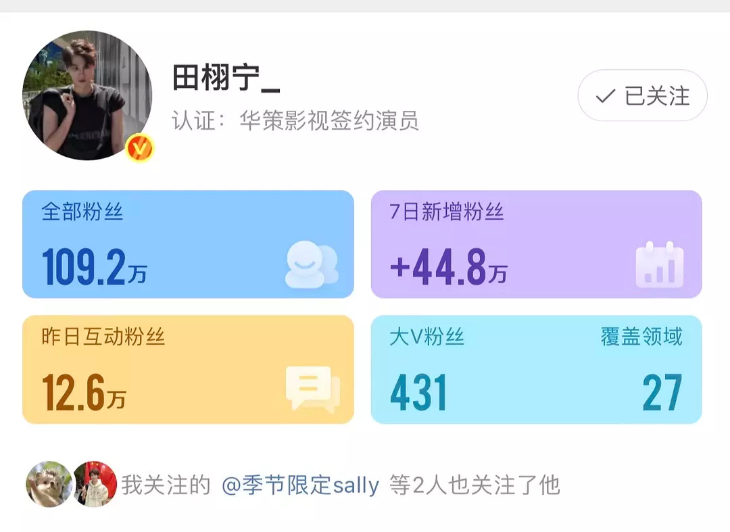
Task: Click the 认证 华策影视签约演员 text
Action: tap(295, 120)
